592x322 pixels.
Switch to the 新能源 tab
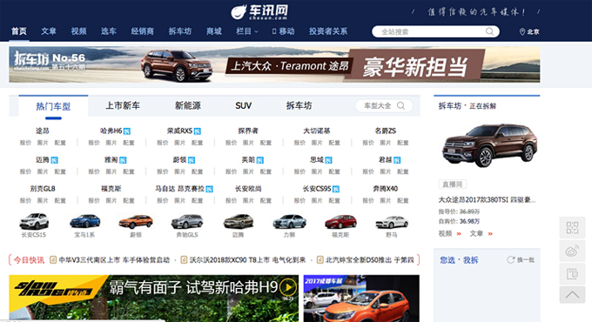pyautogui.click(x=188, y=105)
